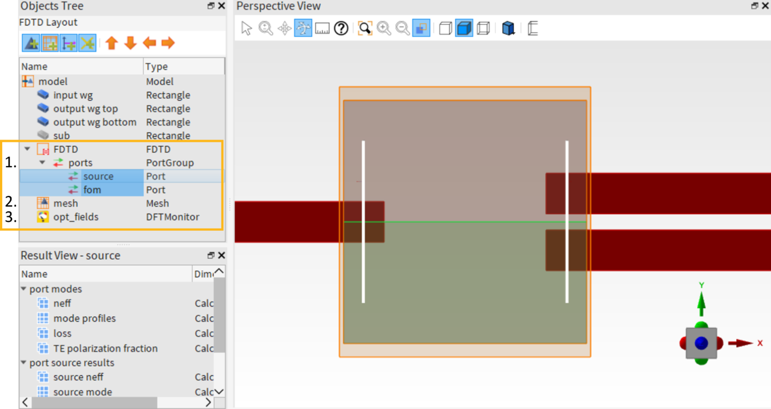Open the mode profiles result
Screen dimensions: 771x409
(x=84, y=319)
